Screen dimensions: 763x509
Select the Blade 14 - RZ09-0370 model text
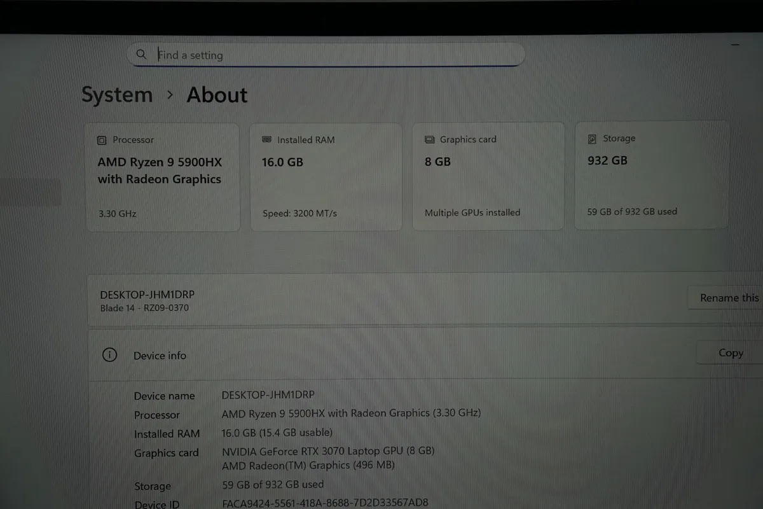click(144, 308)
